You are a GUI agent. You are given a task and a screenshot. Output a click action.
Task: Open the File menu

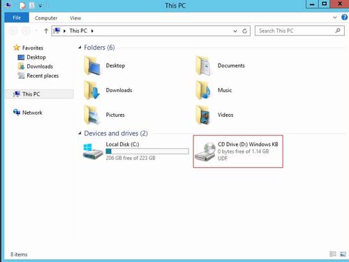tap(17, 17)
